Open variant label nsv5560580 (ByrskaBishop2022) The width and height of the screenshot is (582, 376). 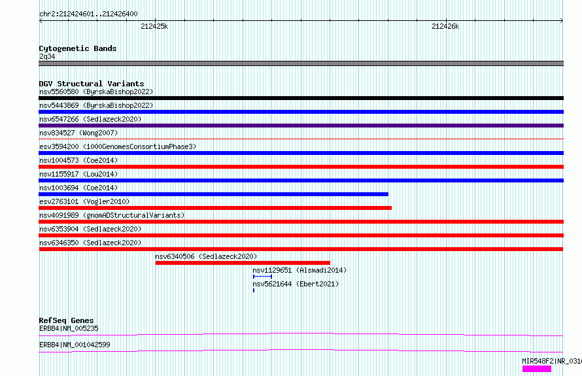[96, 92]
